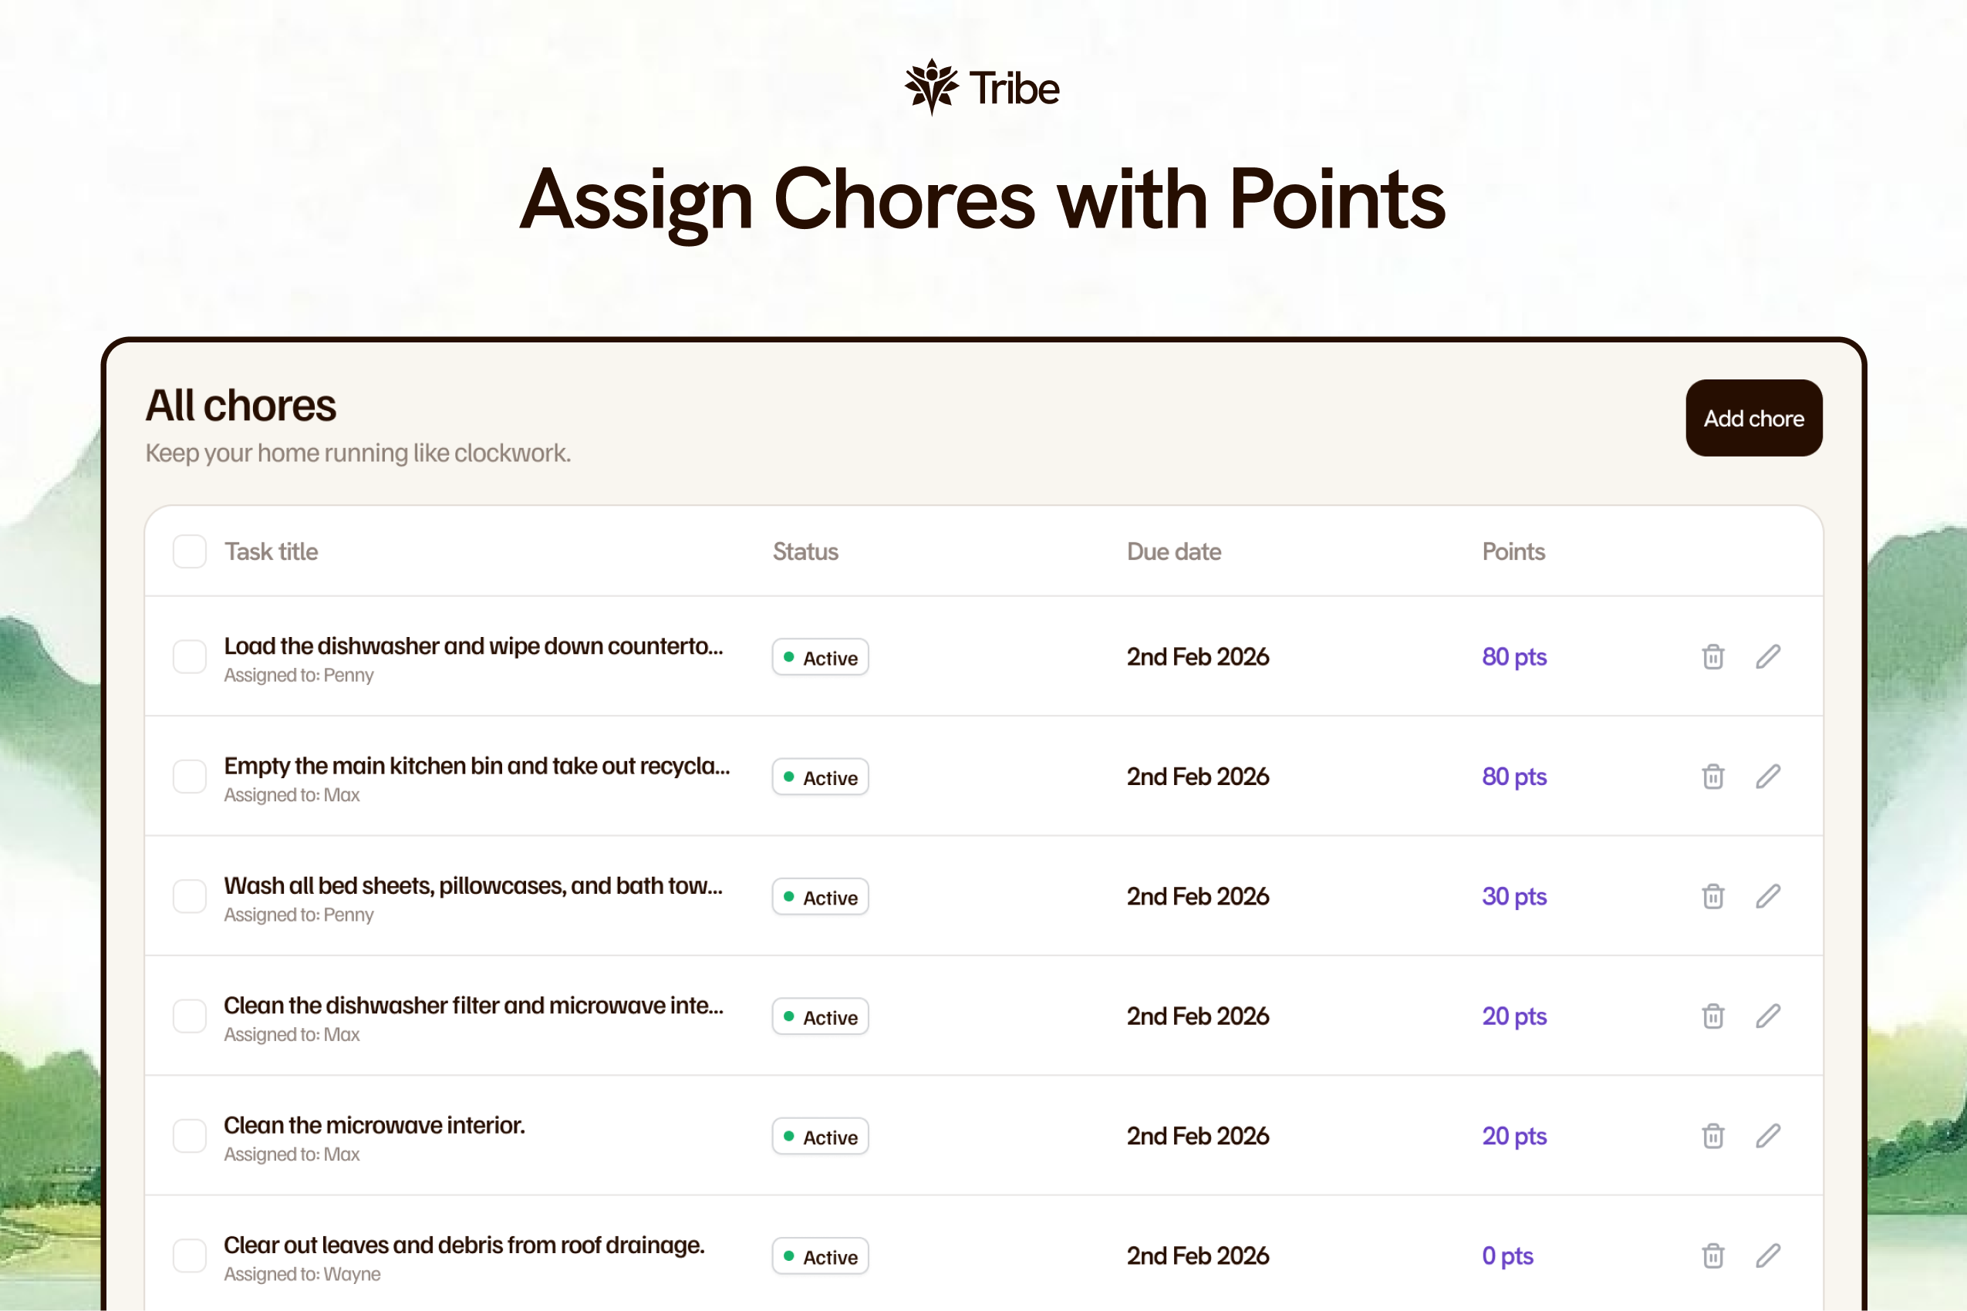
Task: Edit the Clear out leaves chore
Action: click(1767, 1255)
